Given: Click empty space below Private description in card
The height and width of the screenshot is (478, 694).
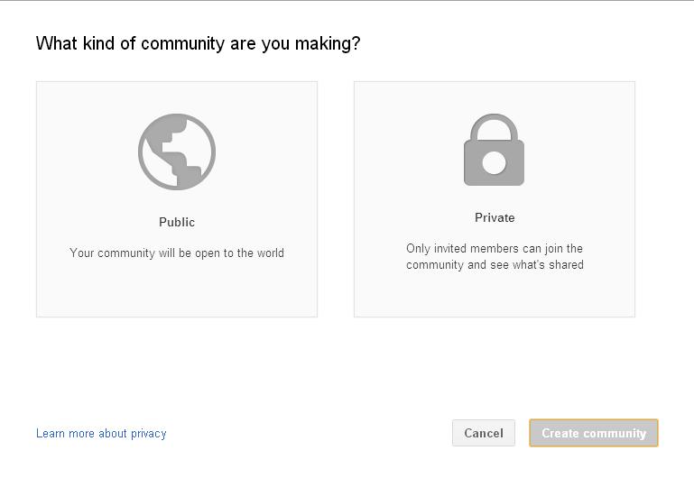Looking at the screenshot, I should point(495,296).
